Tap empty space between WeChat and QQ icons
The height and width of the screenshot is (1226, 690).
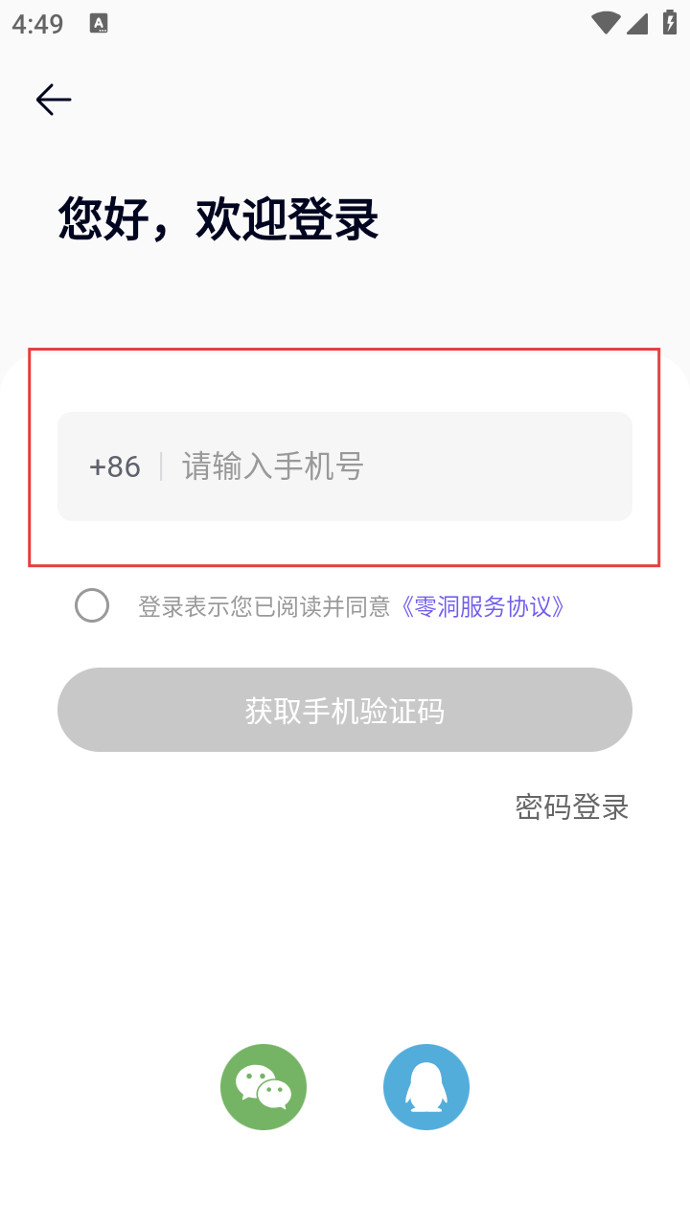(345, 1087)
